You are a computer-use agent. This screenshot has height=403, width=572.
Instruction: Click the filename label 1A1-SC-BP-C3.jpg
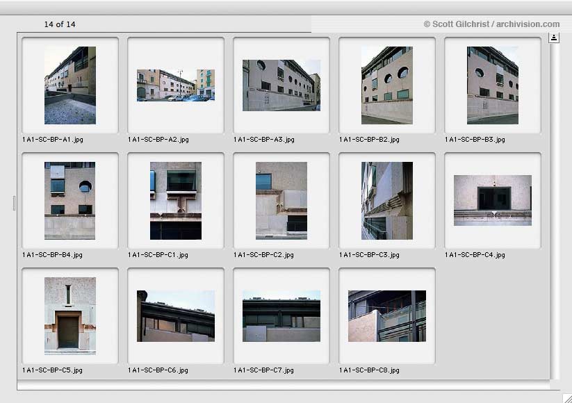pyautogui.click(x=369, y=255)
